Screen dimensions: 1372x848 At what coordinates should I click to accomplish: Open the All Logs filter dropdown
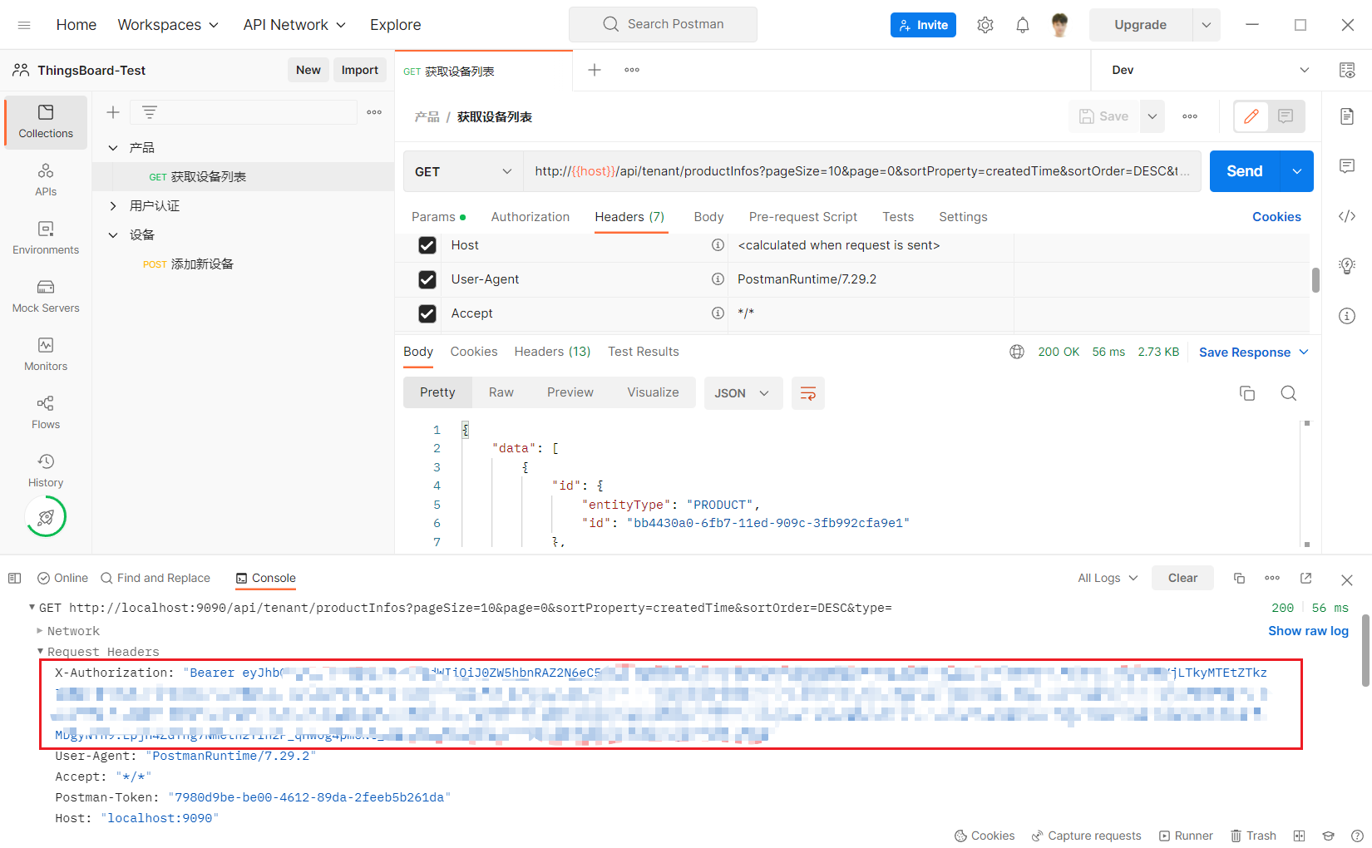1108,578
